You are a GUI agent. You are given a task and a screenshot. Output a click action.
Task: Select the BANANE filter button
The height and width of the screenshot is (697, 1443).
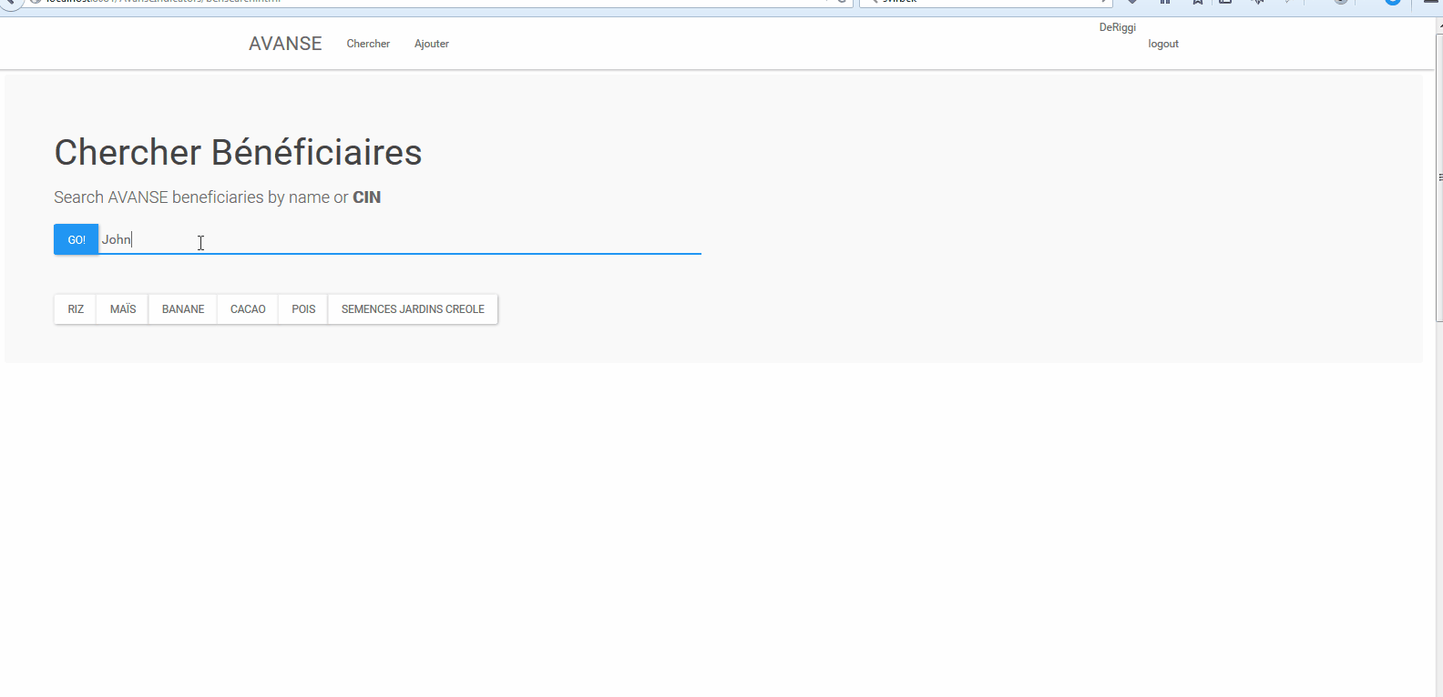[x=183, y=309]
